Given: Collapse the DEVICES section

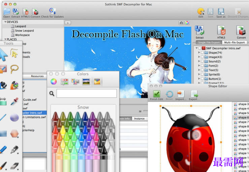Looking at the screenshot, I should pyautogui.click(x=5, y=22).
